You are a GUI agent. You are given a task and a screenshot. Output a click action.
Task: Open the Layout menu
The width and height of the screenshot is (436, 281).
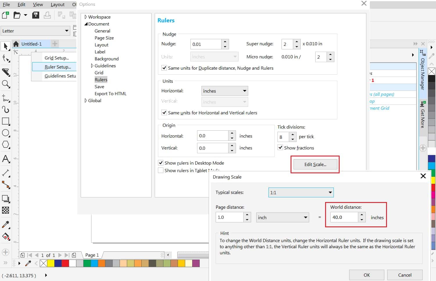click(x=57, y=4)
